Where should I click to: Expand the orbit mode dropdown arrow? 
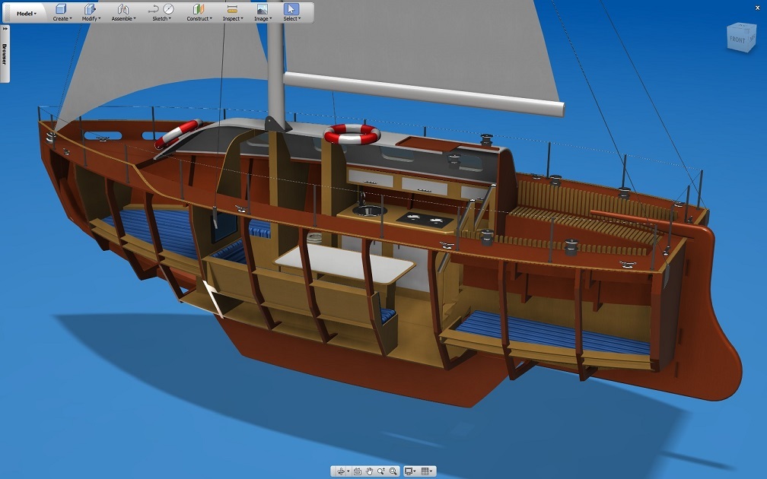pyautogui.click(x=348, y=472)
